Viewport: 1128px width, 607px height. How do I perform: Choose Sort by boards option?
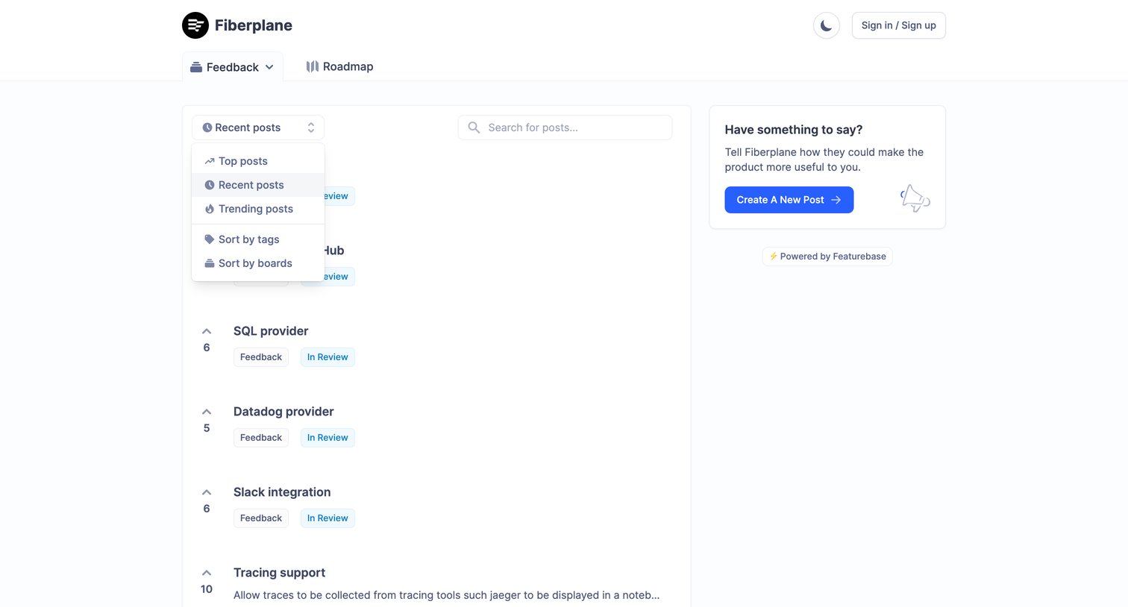[x=258, y=263]
